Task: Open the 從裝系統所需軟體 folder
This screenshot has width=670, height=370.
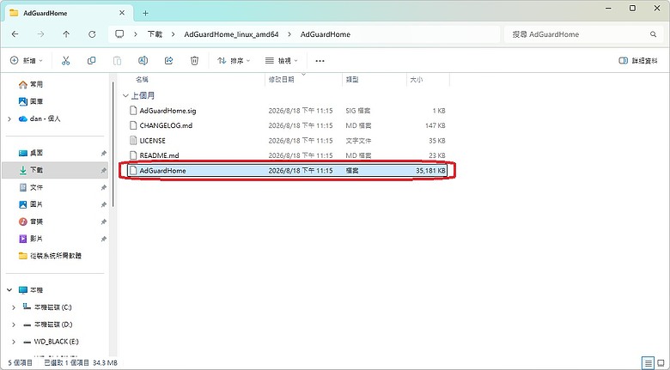Action: (50, 256)
